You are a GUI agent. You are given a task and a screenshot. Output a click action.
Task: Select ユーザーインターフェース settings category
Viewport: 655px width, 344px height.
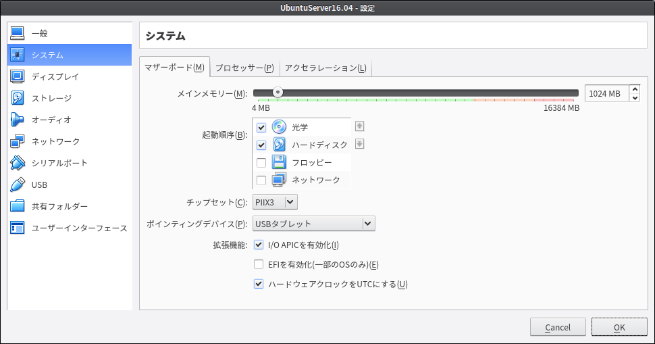(70, 228)
